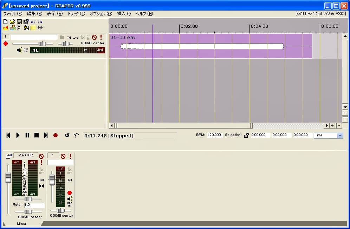Click the Undo arrow icon

click(33, 22)
